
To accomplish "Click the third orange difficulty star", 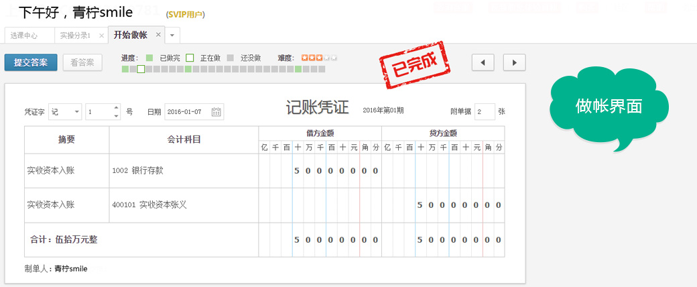I will (319, 58).
